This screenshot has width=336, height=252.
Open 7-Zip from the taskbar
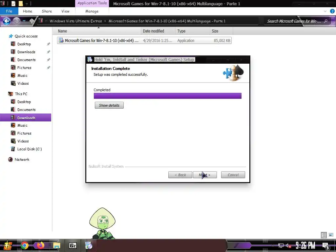[73, 245]
